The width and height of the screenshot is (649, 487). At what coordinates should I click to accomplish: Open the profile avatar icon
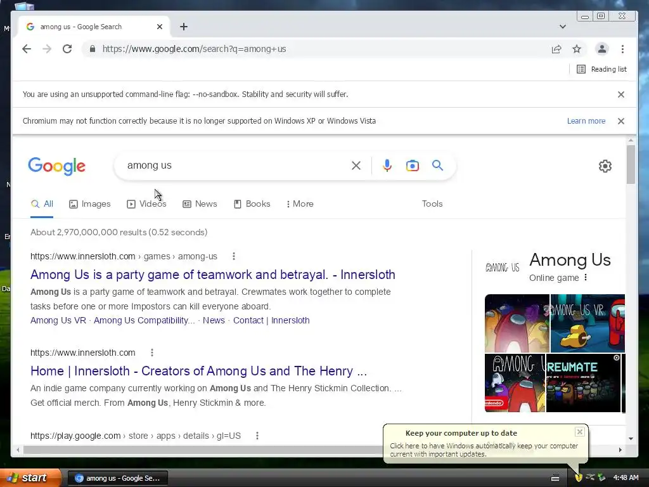click(602, 49)
